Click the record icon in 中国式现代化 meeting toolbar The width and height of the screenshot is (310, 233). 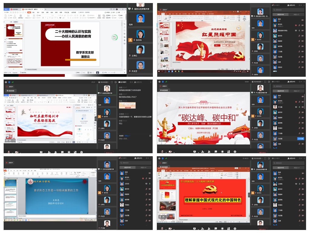tap(222, 228)
